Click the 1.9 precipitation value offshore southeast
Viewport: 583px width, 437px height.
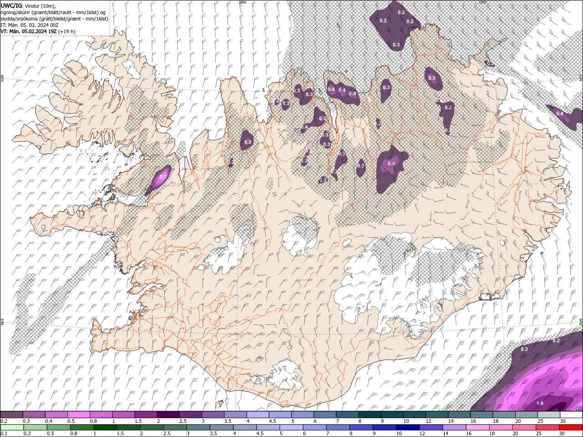point(540,403)
